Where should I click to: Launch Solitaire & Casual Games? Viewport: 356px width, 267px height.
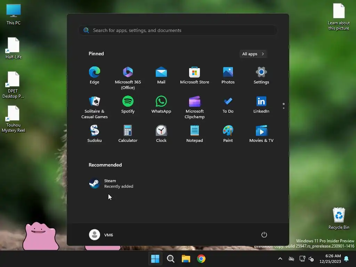pos(95,107)
